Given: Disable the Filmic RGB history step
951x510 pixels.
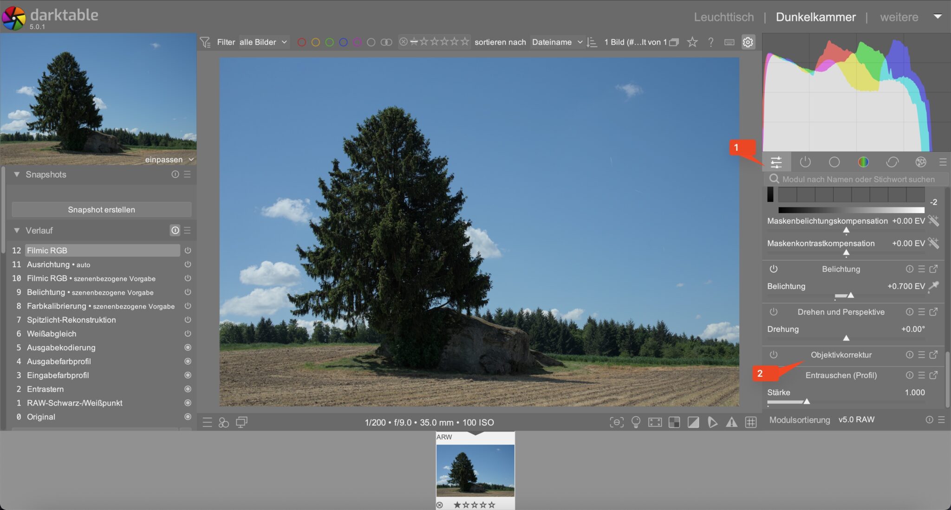Looking at the screenshot, I should coord(188,250).
